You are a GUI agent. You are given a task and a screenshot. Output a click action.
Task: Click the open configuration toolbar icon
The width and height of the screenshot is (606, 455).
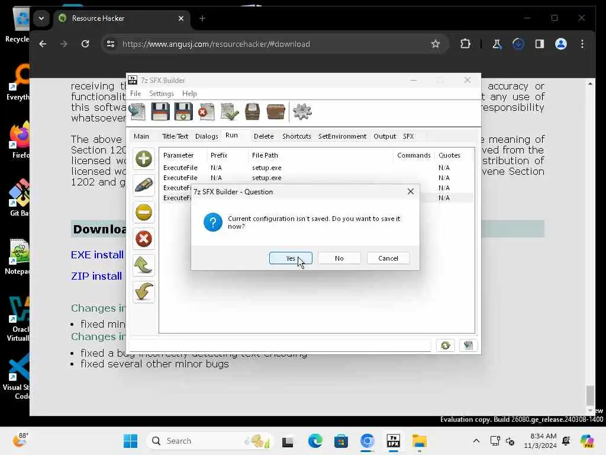[137, 112]
